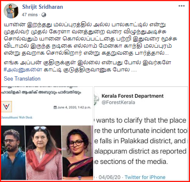Click See Translation link

pyautogui.click(x=22, y=79)
